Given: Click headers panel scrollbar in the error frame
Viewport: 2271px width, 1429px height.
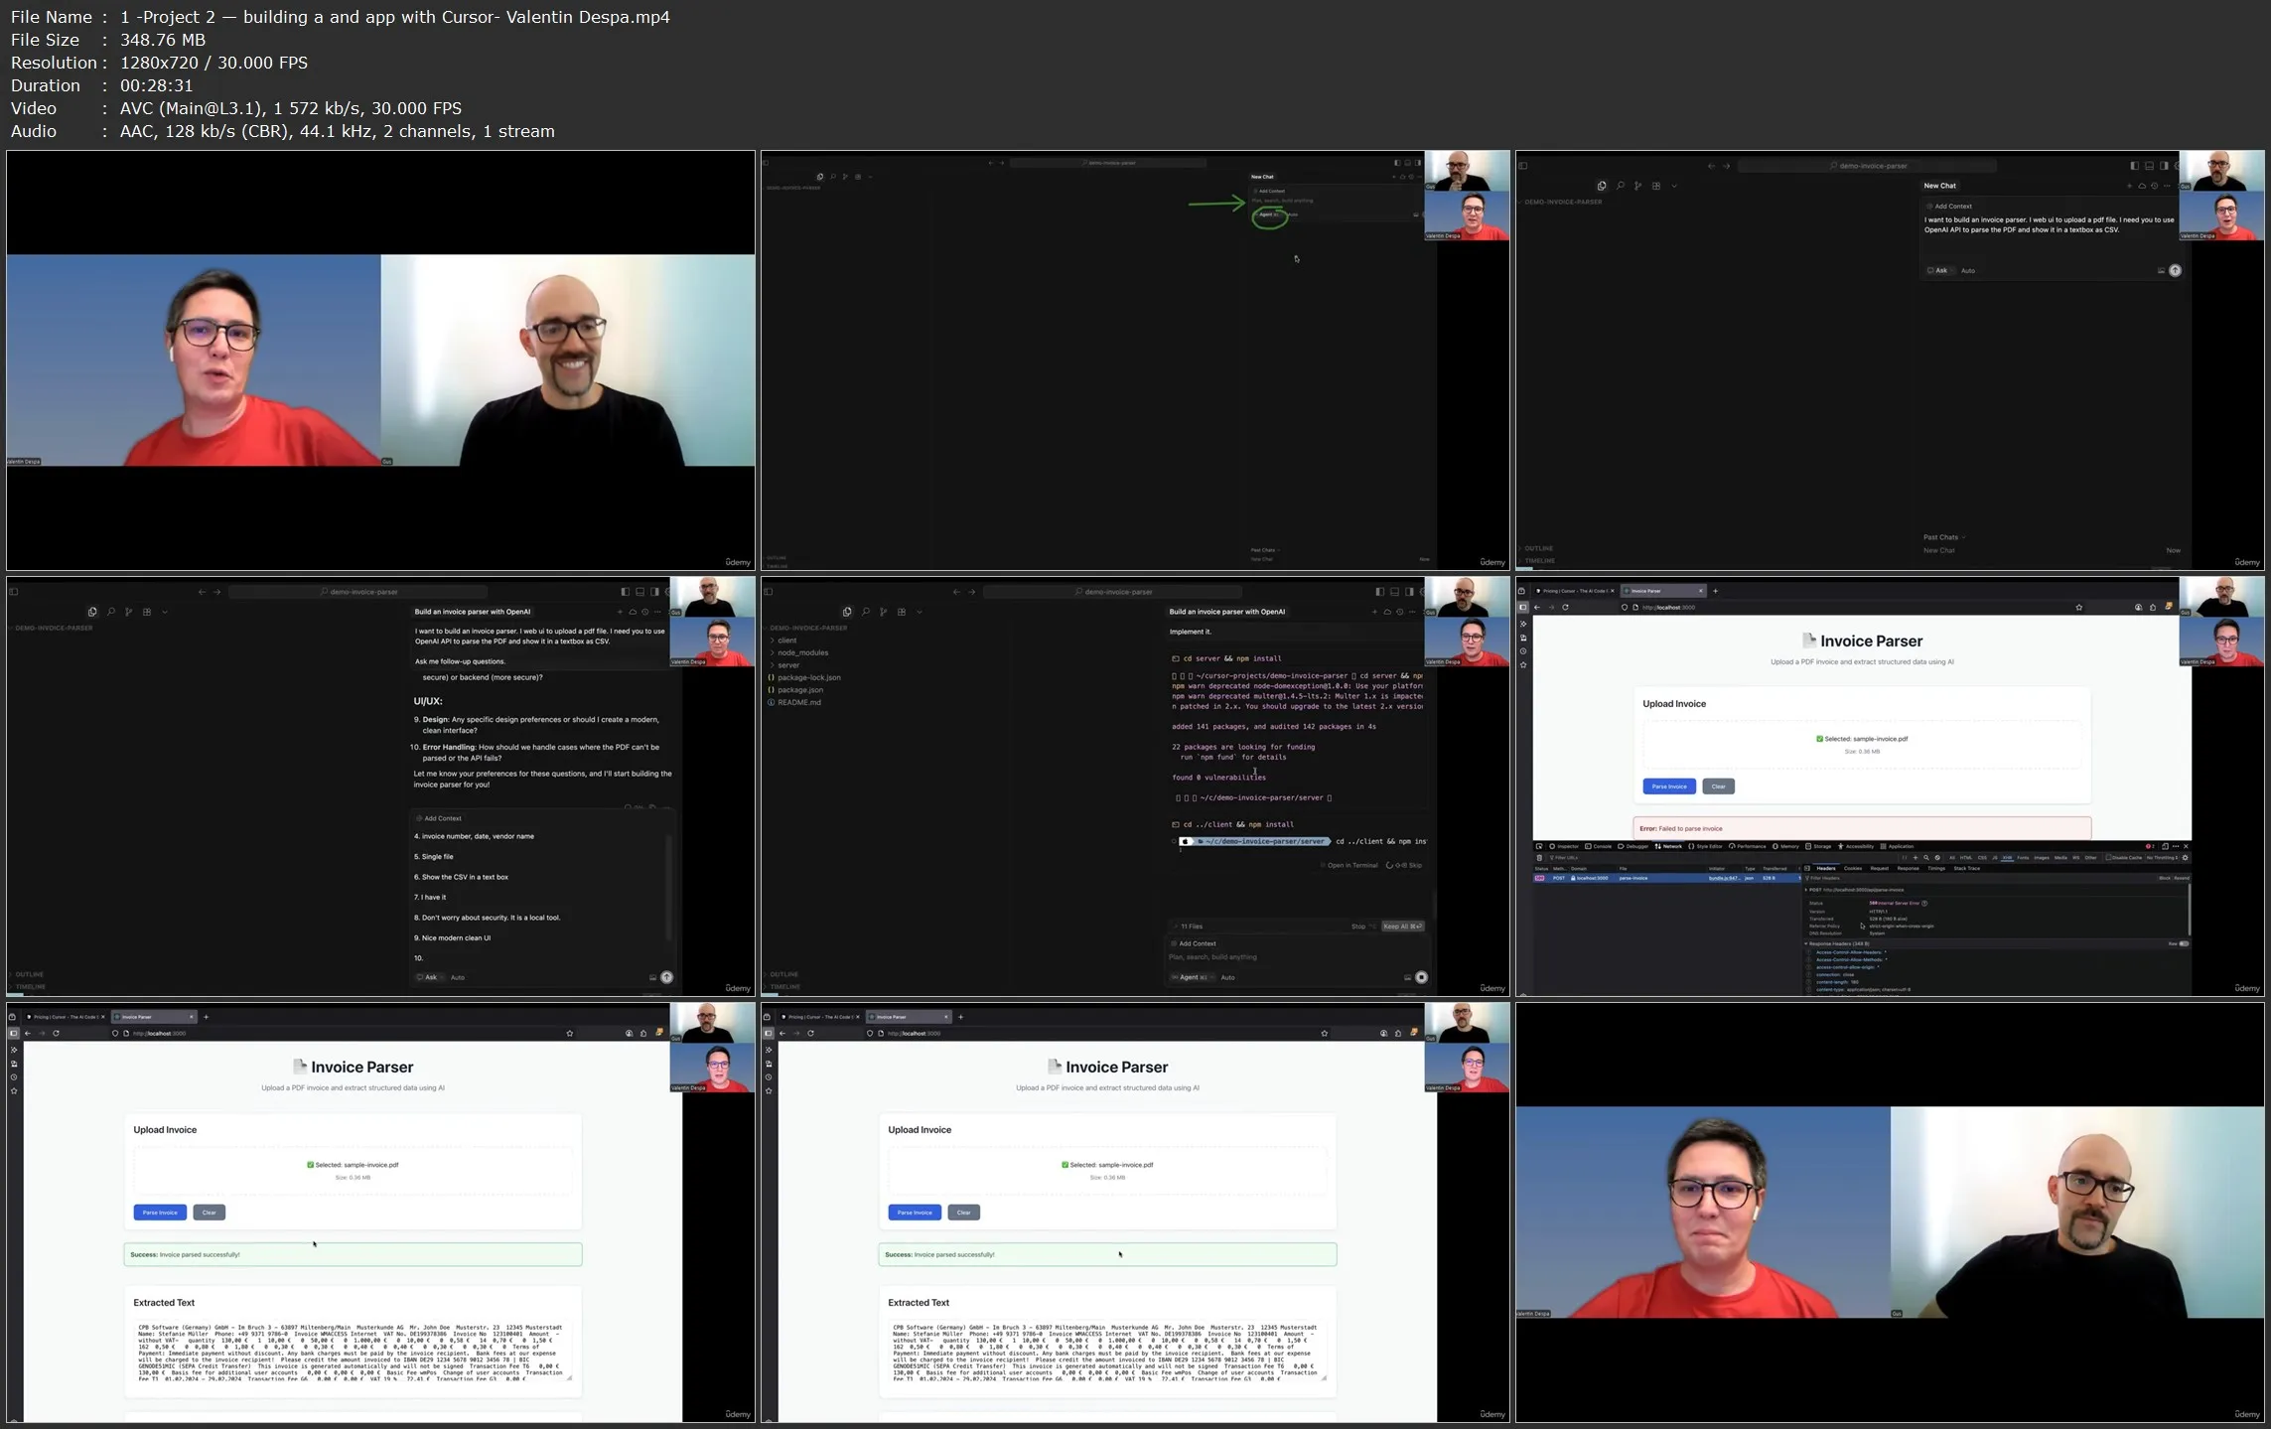Looking at the screenshot, I should coord(2190,909).
